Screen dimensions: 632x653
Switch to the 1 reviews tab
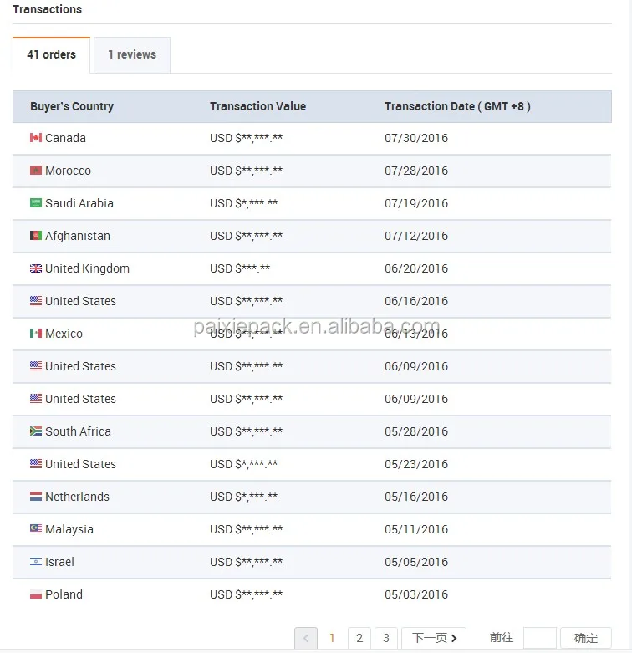(x=132, y=55)
